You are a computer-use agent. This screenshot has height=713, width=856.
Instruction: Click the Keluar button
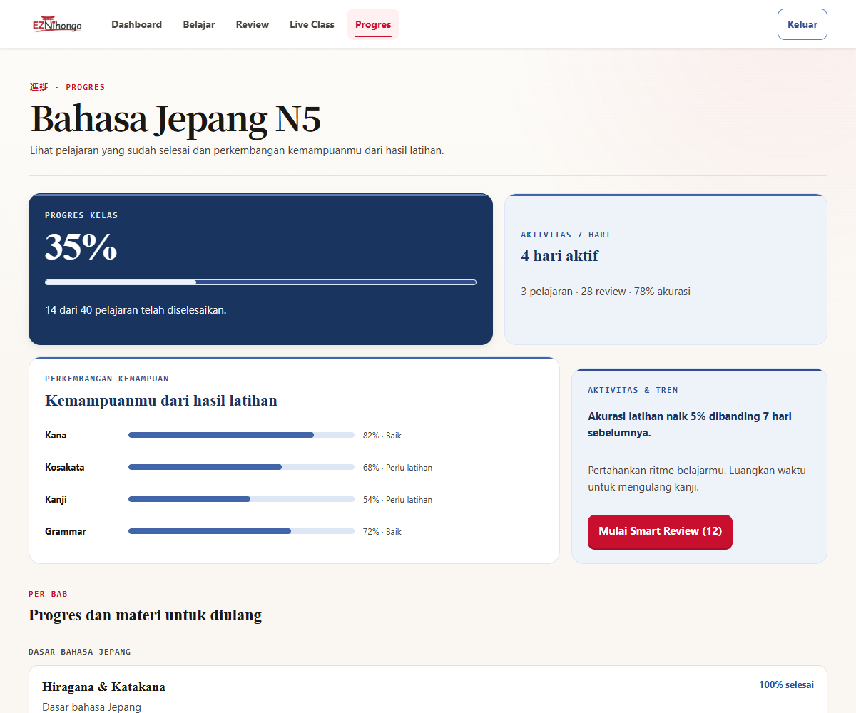[802, 24]
